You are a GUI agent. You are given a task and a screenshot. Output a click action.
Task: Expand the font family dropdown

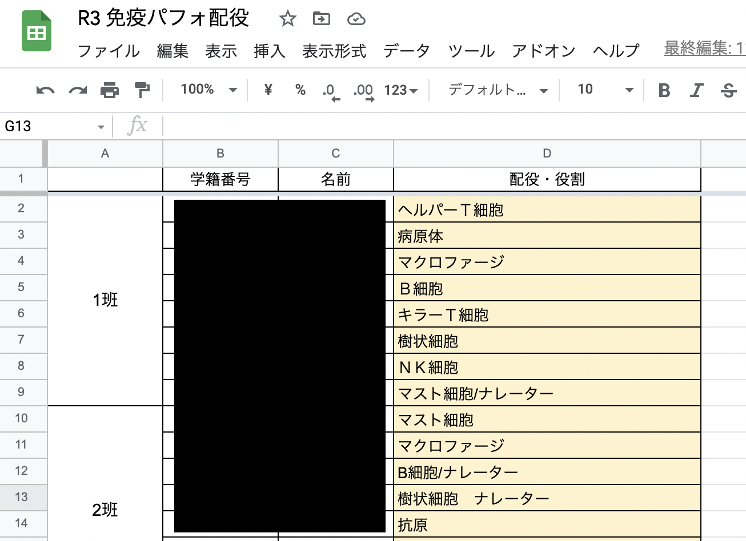click(498, 90)
